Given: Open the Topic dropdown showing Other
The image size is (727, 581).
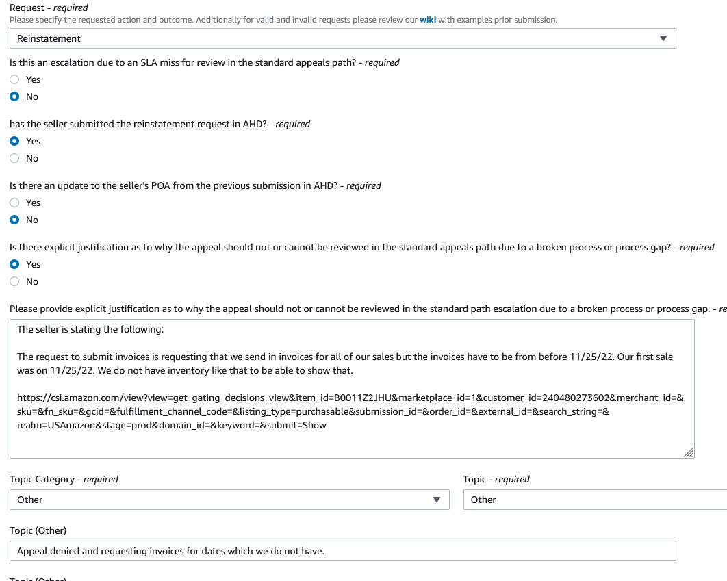Looking at the screenshot, I should [x=595, y=500].
